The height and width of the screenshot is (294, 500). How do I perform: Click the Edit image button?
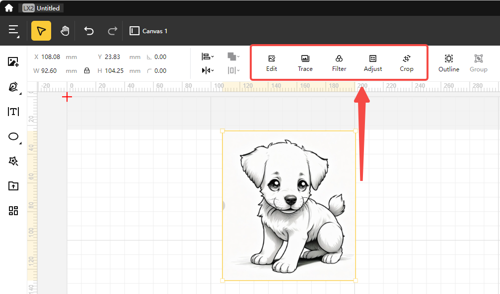[x=272, y=63]
